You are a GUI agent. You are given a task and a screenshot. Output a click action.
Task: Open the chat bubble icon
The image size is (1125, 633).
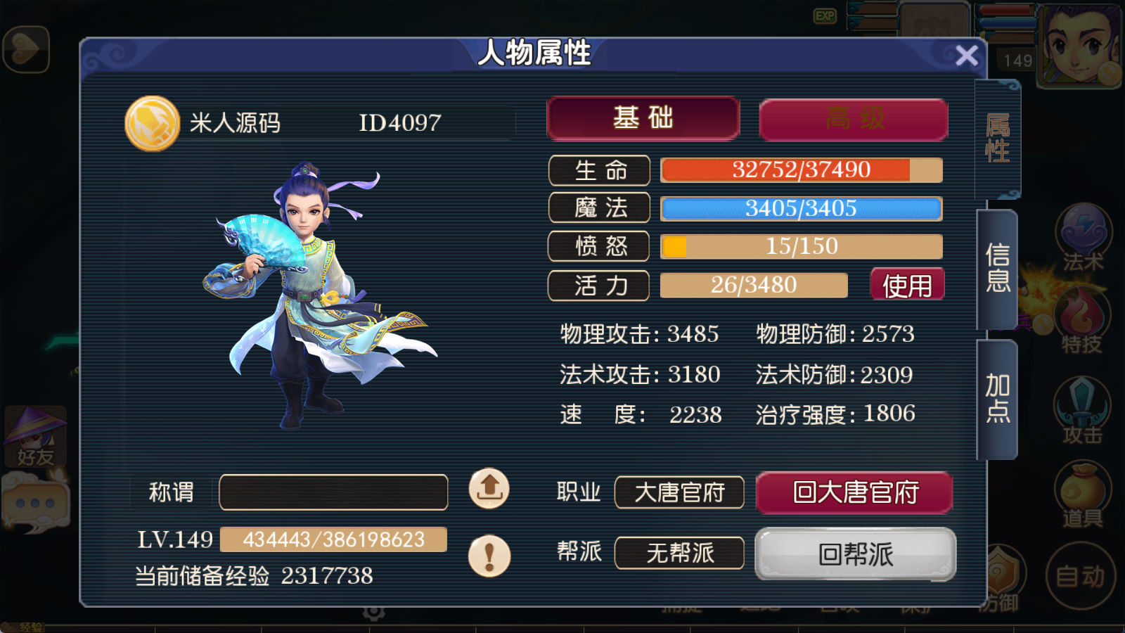[x=35, y=502]
